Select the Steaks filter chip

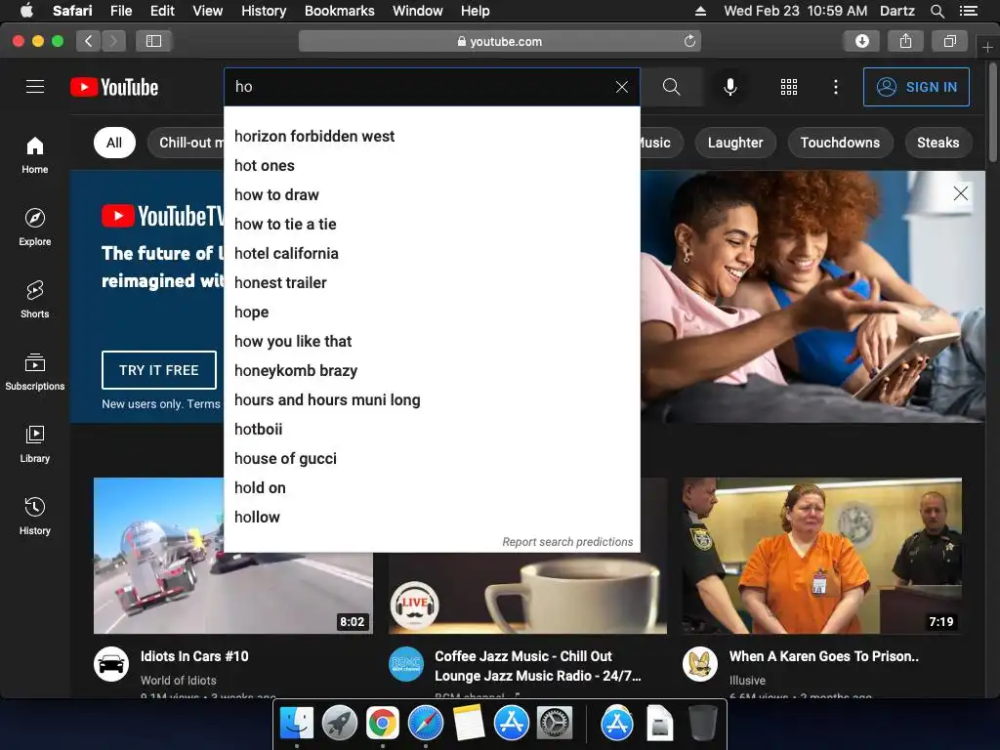(938, 143)
